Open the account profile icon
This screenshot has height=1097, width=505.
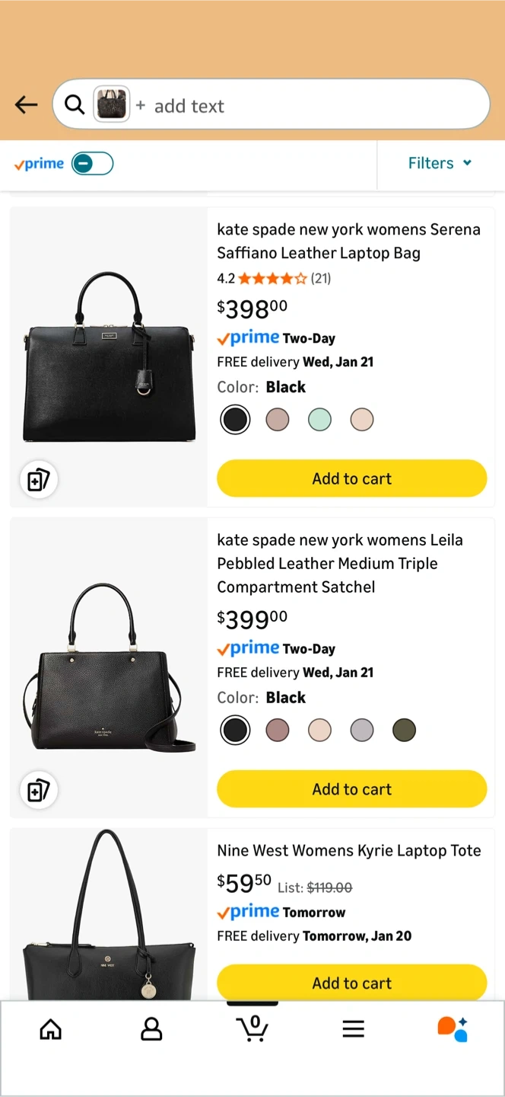[151, 1030]
